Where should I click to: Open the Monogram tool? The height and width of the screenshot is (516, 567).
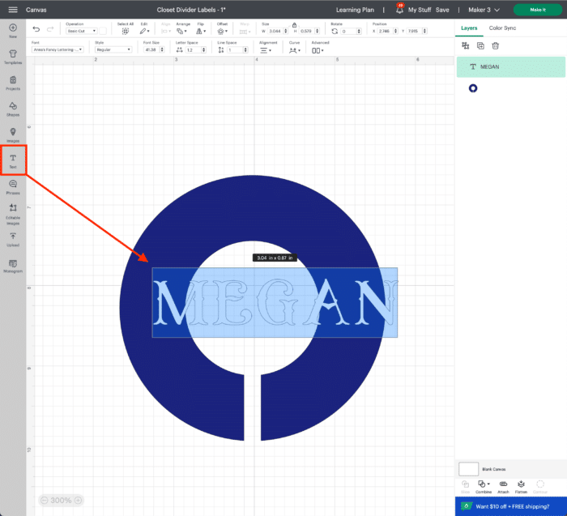(x=13, y=265)
